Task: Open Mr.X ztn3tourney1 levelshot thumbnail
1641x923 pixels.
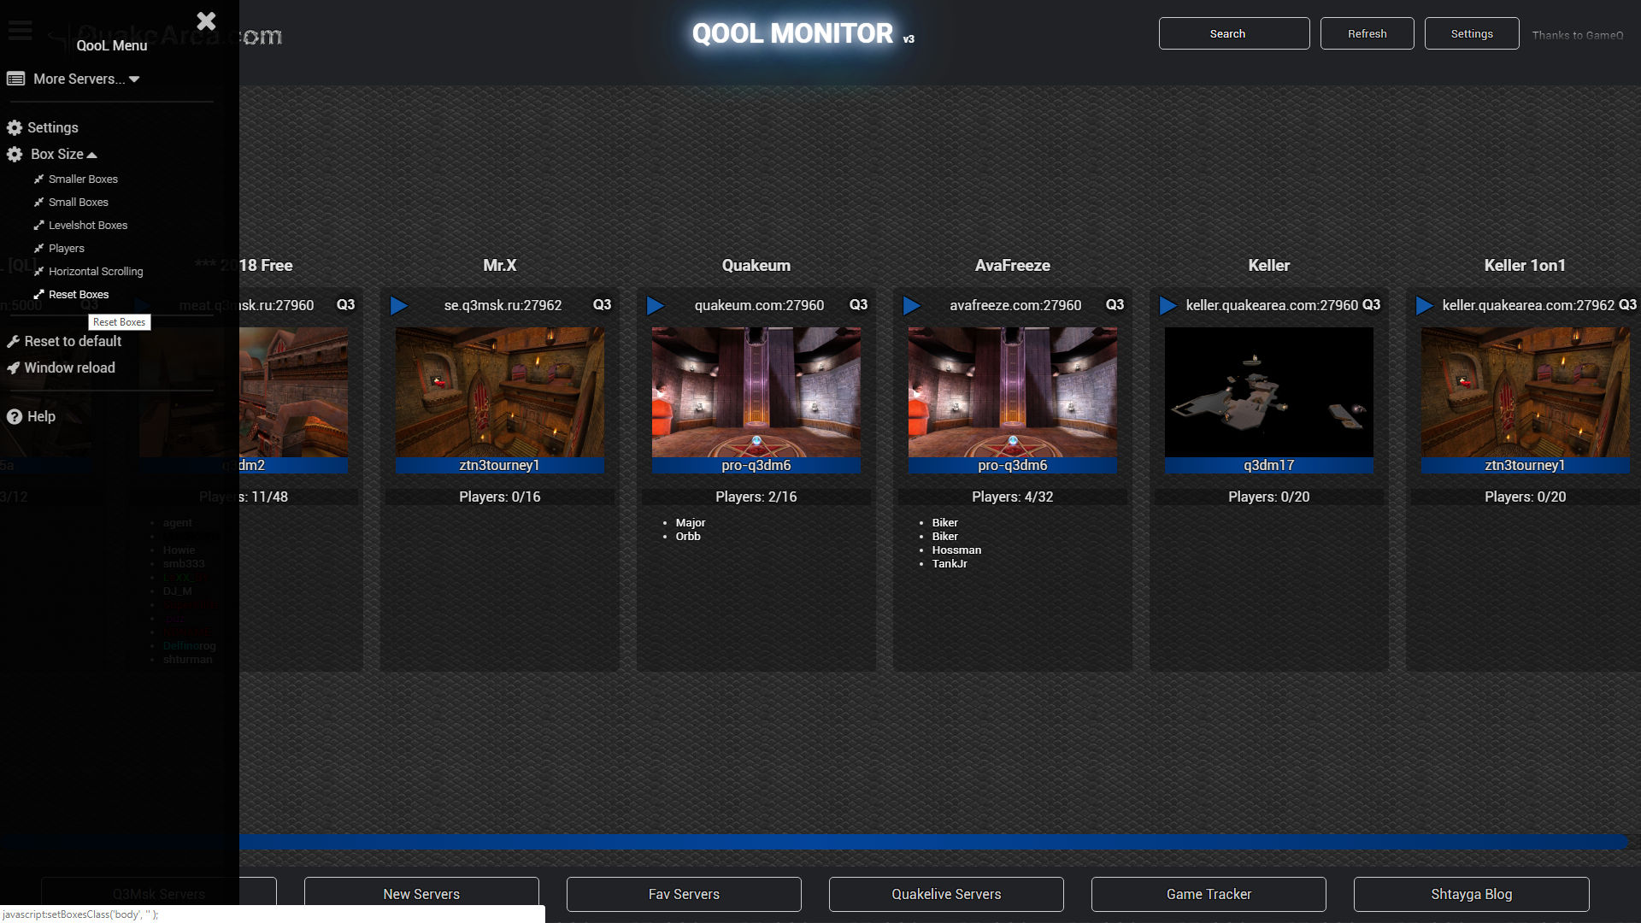Action: (500, 392)
